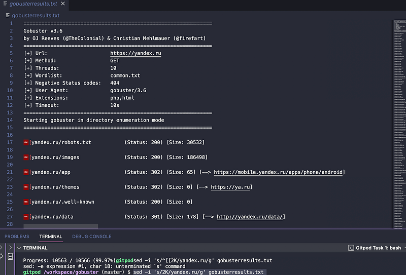The image size is (406, 275).
Task: Click the bash terminal prompt icon
Action: (x=351, y=248)
